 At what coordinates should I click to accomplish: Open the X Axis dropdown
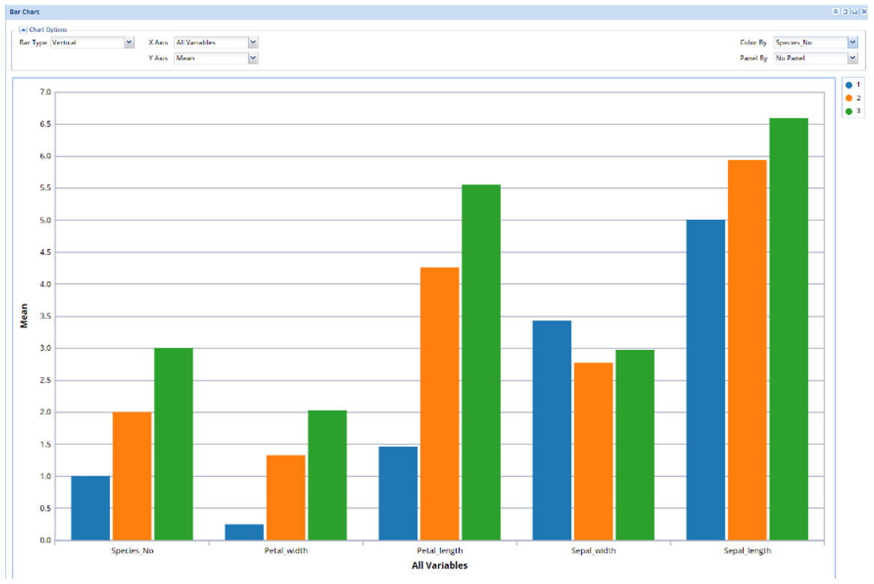253,43
